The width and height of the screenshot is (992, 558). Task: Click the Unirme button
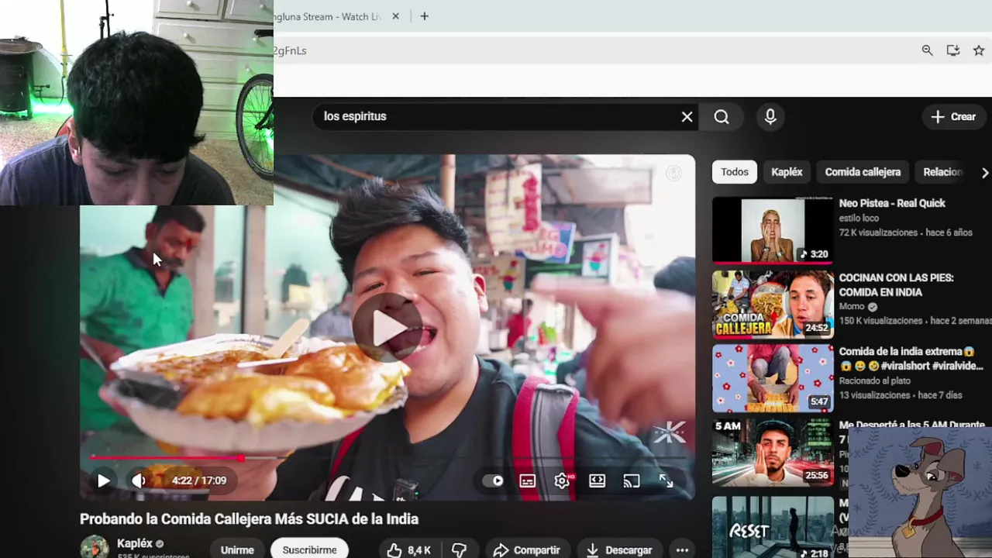237,549
